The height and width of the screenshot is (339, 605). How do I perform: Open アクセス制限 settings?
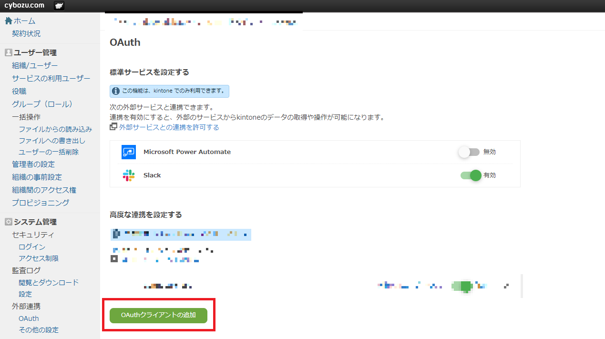click(x=39, y=258)
